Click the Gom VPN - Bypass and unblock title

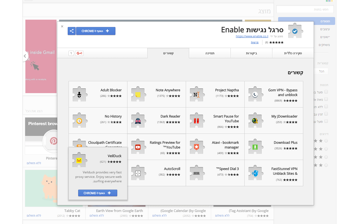pyautogui.click(x=283, y=92)
